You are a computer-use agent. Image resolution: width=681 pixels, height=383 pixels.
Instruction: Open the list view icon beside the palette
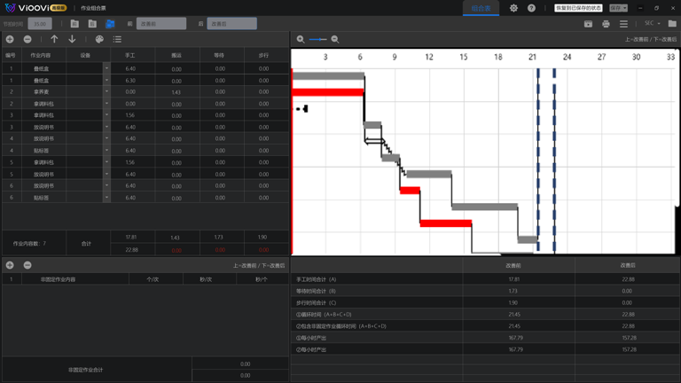[x=117, y=40]
